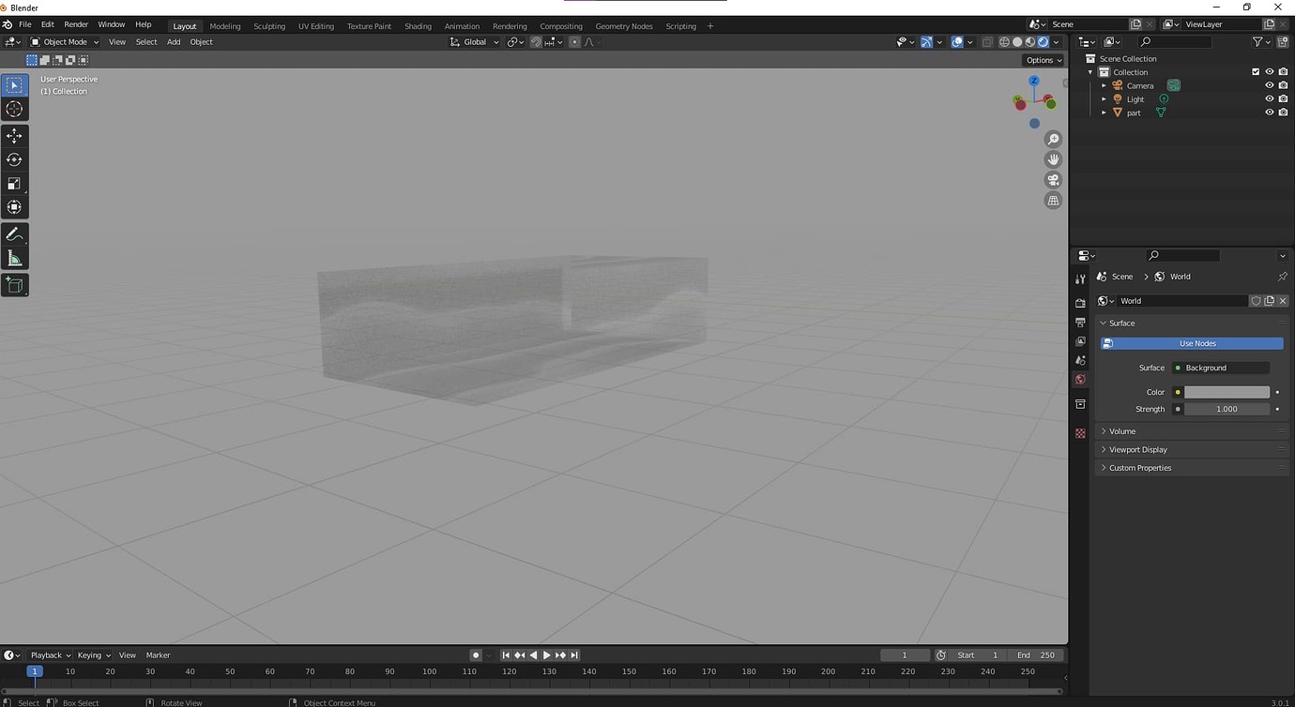Image resolution: width=1295 pixels, height=707 pixels.
Task: Hide the Camera object in viewport
Action: (x=1269, y=85)
